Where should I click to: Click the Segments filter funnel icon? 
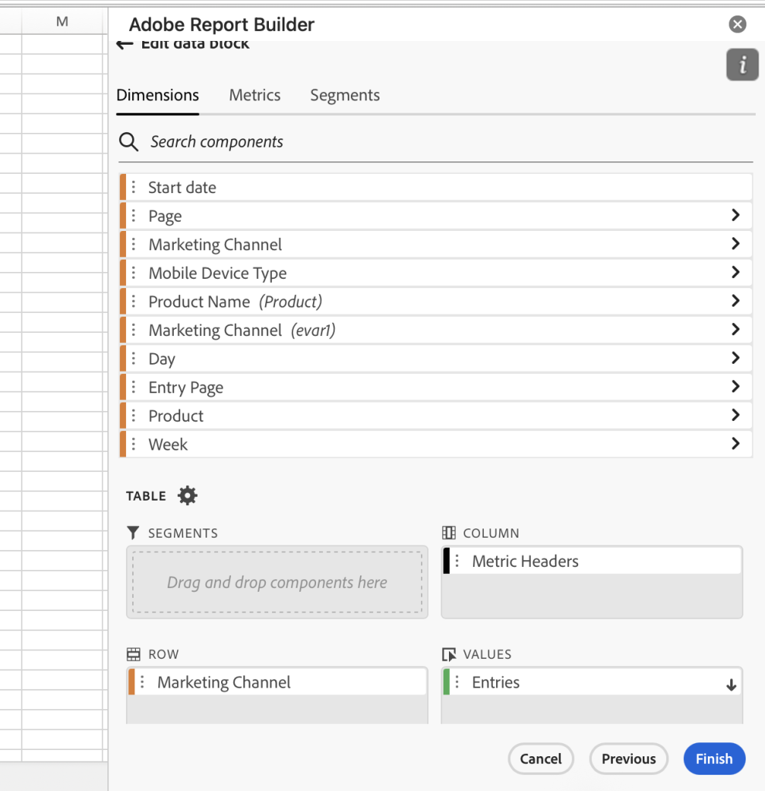132,532
